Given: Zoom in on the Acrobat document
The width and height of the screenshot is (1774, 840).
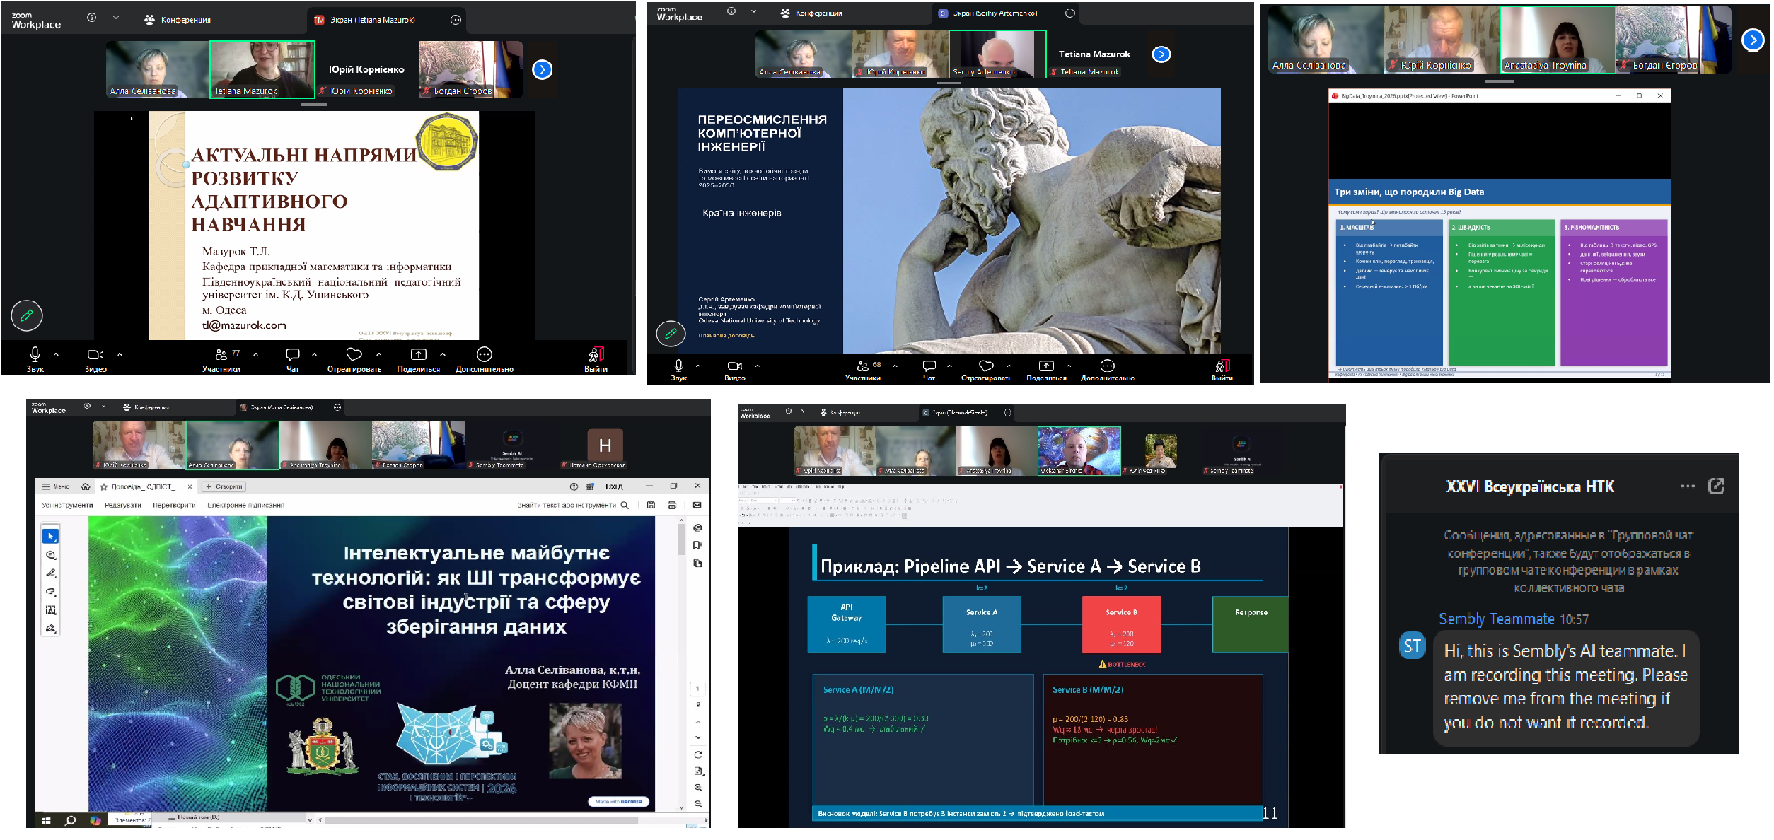Looking at the screenshot, I should tap(697, 788).
